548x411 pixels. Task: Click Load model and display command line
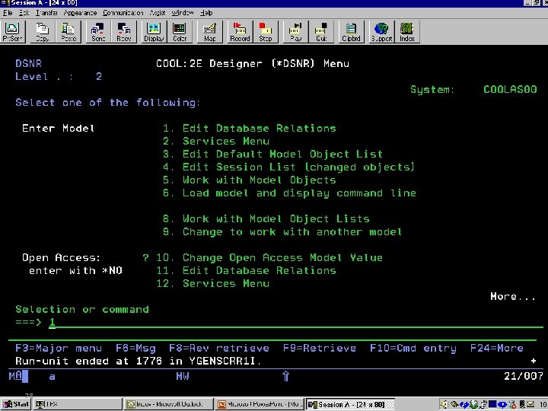pos(289,193)
